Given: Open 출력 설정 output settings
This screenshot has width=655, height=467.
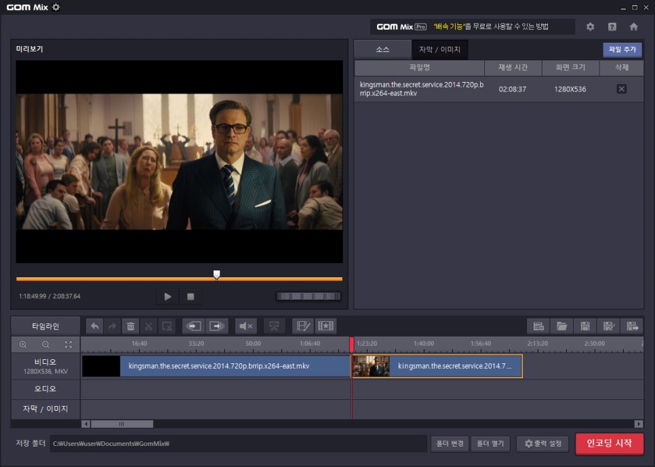Looking at the screenshot, I should [x=542, y=443].
